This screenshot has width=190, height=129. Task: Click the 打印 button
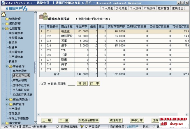[94, 83]
